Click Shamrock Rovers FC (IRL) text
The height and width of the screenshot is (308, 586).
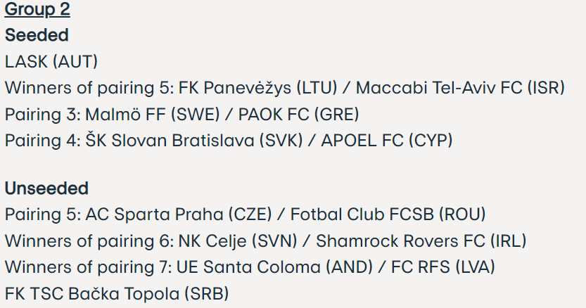tap(421, 241)
